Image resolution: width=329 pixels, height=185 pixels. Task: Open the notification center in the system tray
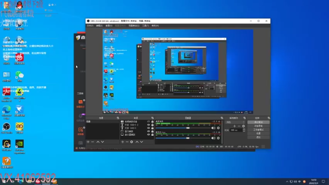pos(323,182)
